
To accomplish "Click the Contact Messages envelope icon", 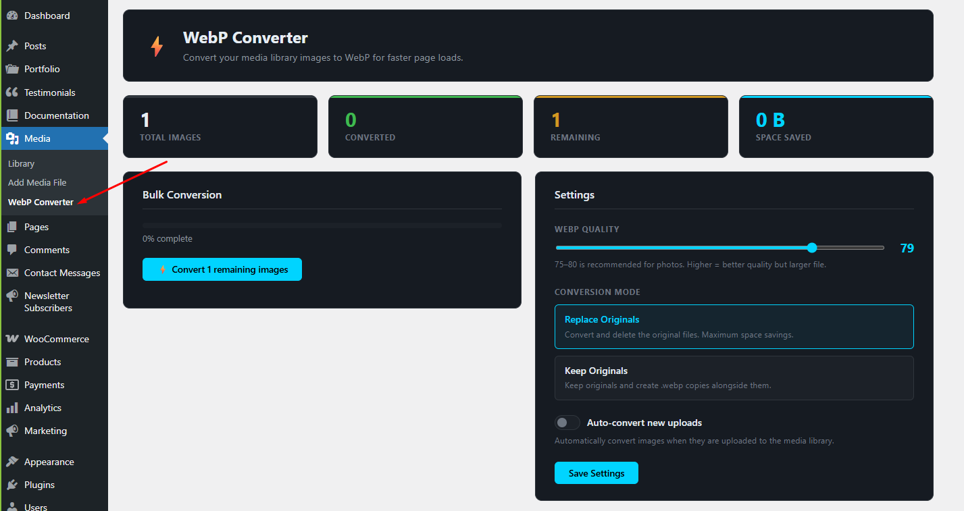I will coord(12,273).
